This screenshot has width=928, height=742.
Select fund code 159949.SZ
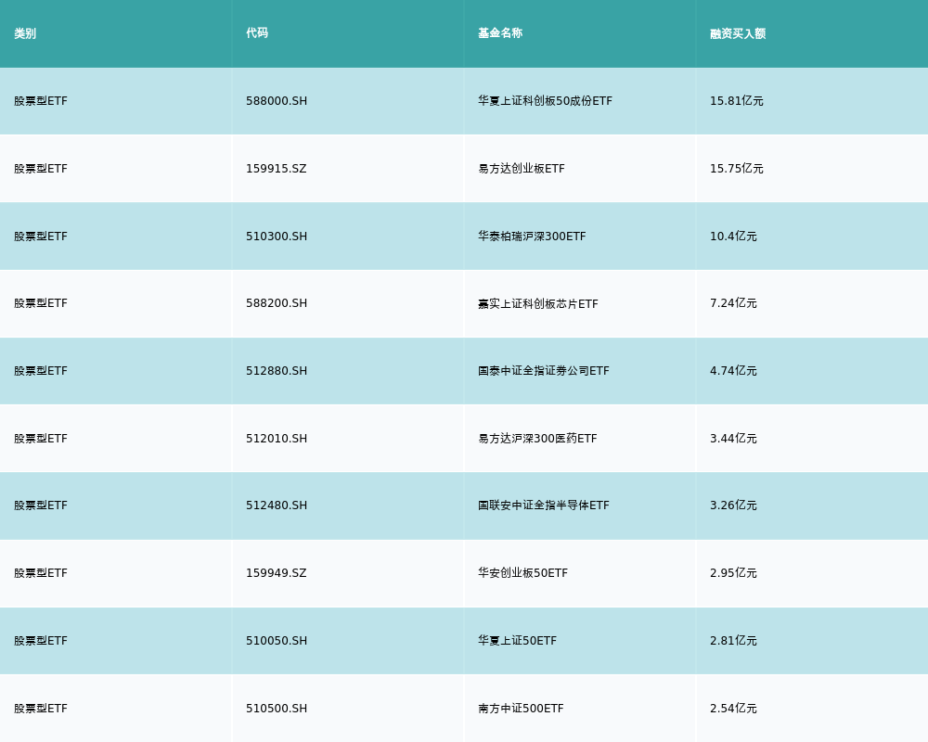tap(277, 573)
